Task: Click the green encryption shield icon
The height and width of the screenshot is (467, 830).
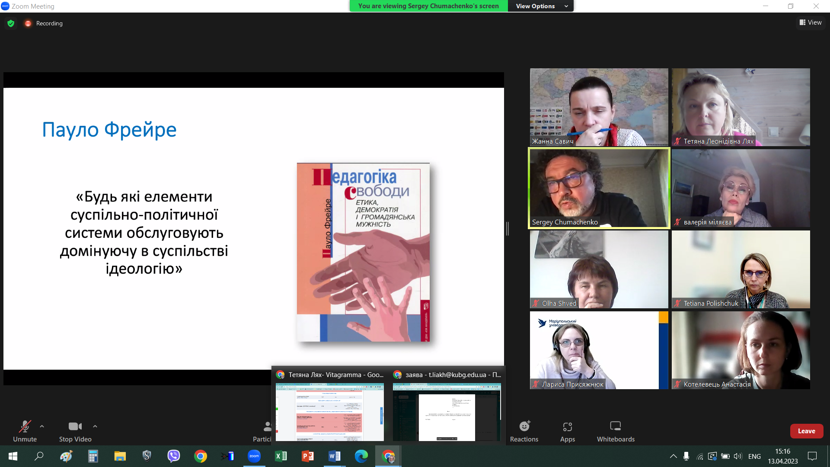Action: click(11, 23)
